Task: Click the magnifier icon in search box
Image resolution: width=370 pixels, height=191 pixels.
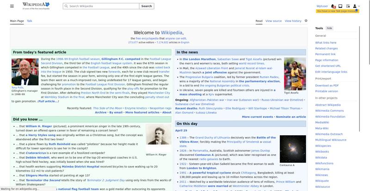Action: point(65,6)
